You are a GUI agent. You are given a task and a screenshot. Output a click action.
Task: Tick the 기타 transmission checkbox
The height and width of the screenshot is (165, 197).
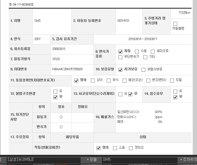(145, 57)
